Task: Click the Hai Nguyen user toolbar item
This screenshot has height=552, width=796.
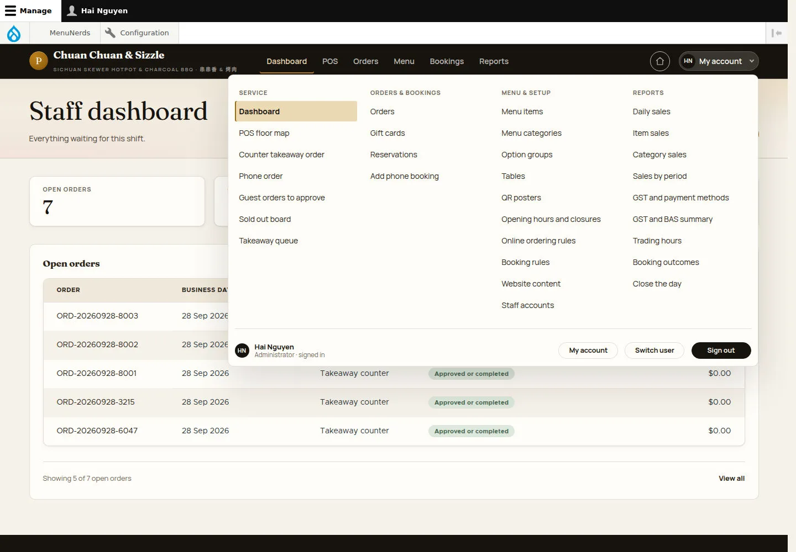Action: click(x=97, y=10)
